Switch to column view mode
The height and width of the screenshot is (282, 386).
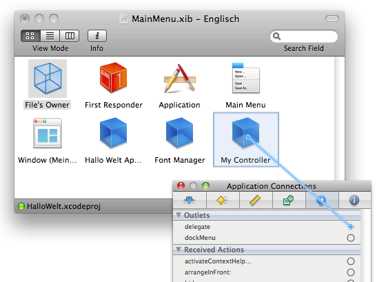click(x=70, y=36)
